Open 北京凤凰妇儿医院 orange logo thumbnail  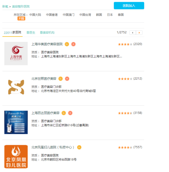tap(16, 157)
